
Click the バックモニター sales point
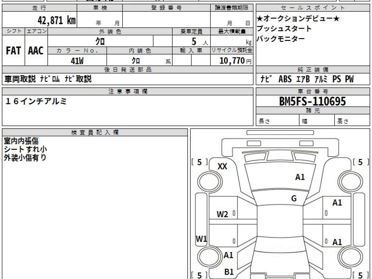(x=281, y=39)
